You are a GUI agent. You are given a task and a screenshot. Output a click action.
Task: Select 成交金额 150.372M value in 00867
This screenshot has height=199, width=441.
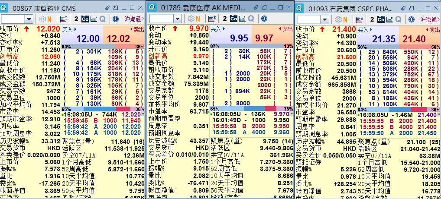pyautogui.click(x=46, y=84)
